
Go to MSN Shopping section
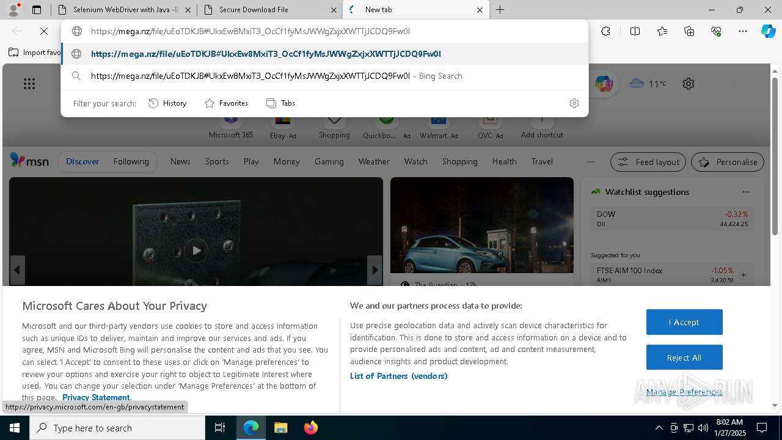(x=459, y=161)
